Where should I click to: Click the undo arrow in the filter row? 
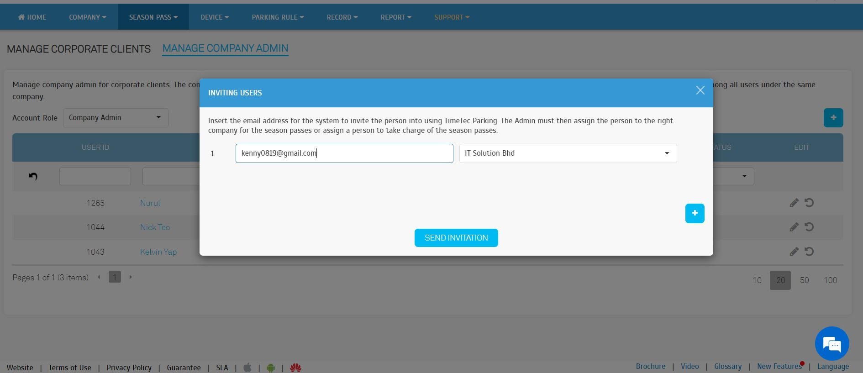[33, 176]
